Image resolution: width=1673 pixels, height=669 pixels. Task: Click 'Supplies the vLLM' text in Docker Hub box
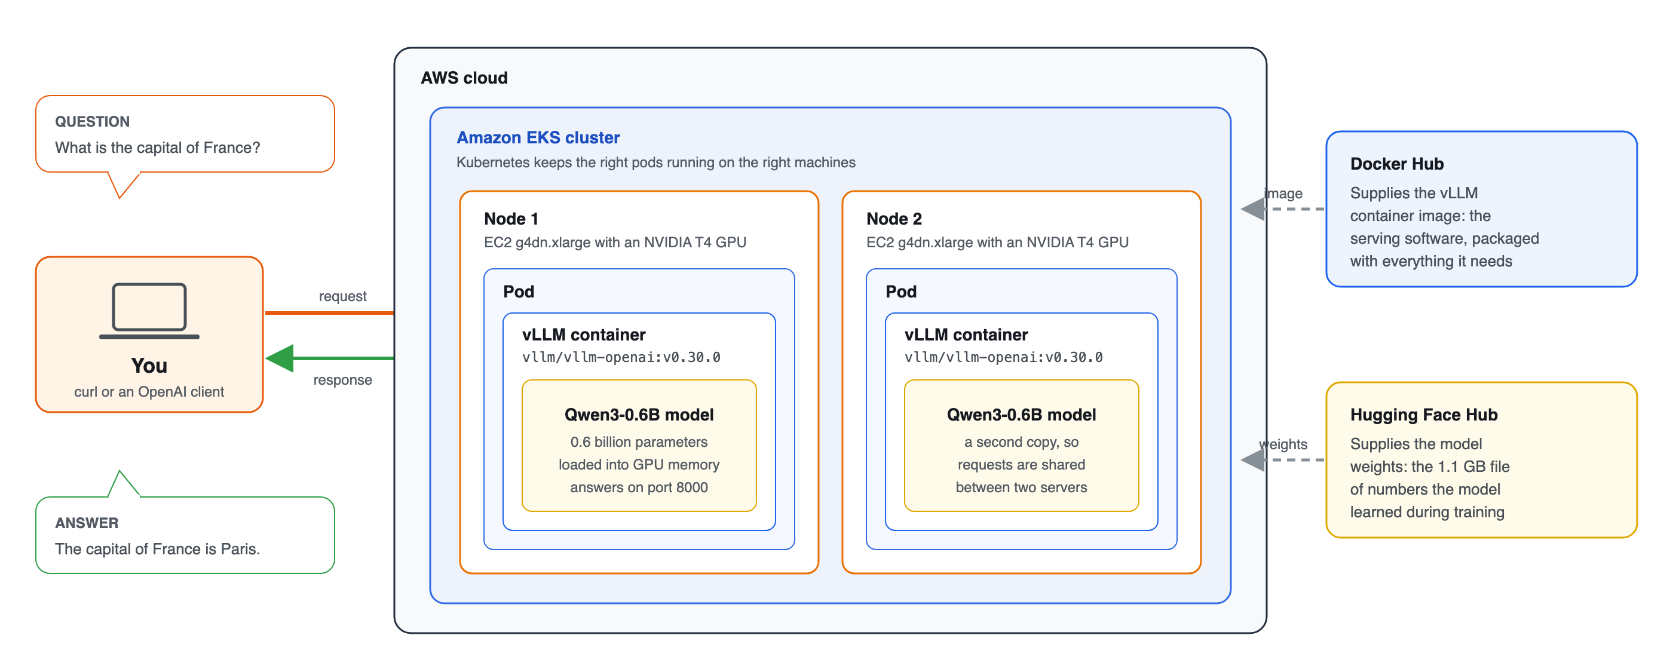pos(1414,193)
